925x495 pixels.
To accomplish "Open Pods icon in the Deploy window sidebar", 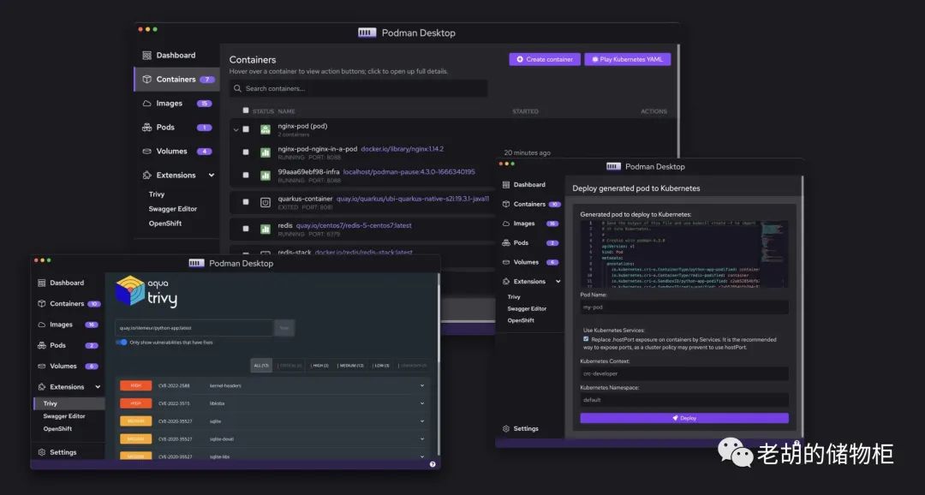I will click(506, 243).
